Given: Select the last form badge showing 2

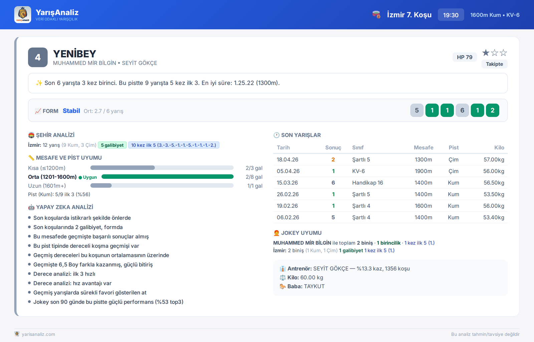Looking at the screenshot, I should 493,110.
